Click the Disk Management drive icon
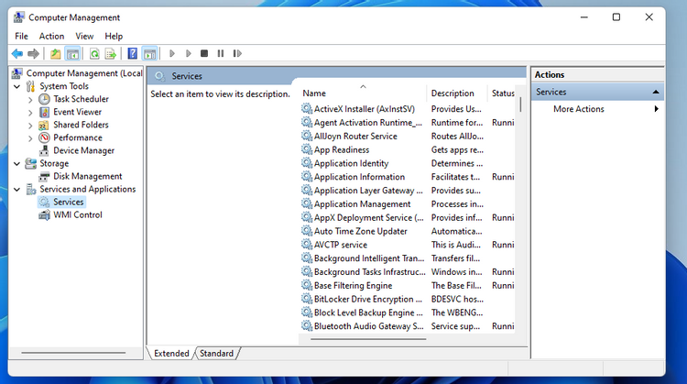Viewport: 687px width, 384px height. click(x=44, y=176)
